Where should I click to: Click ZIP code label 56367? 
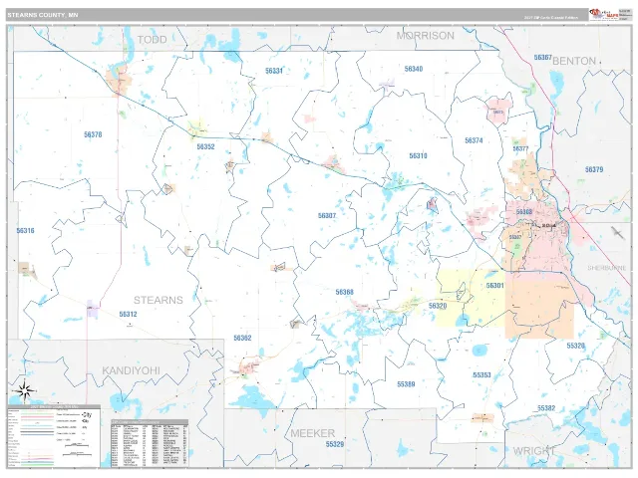click(x=542, y=58)
